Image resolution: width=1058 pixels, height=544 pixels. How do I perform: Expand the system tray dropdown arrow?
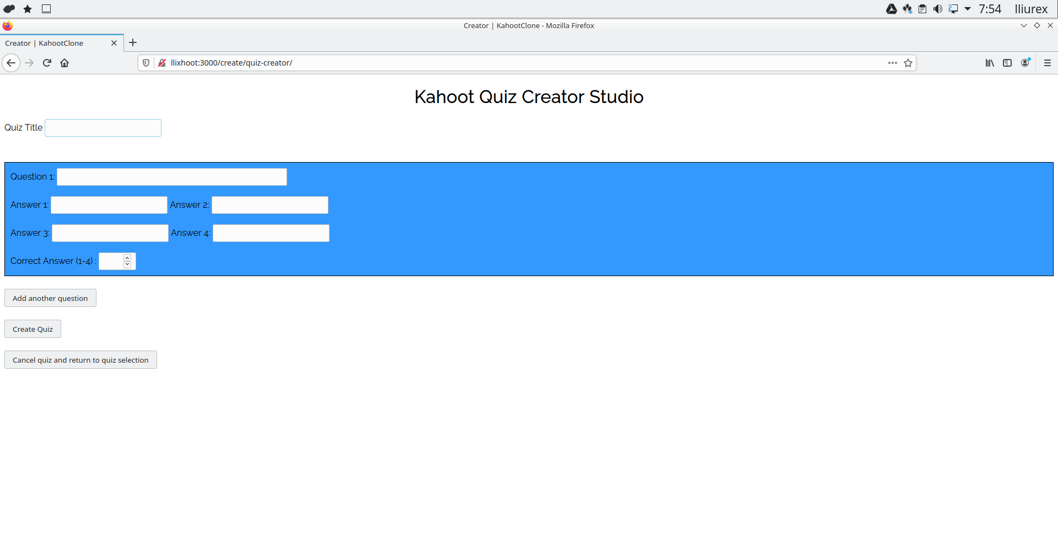pos(968,9)
